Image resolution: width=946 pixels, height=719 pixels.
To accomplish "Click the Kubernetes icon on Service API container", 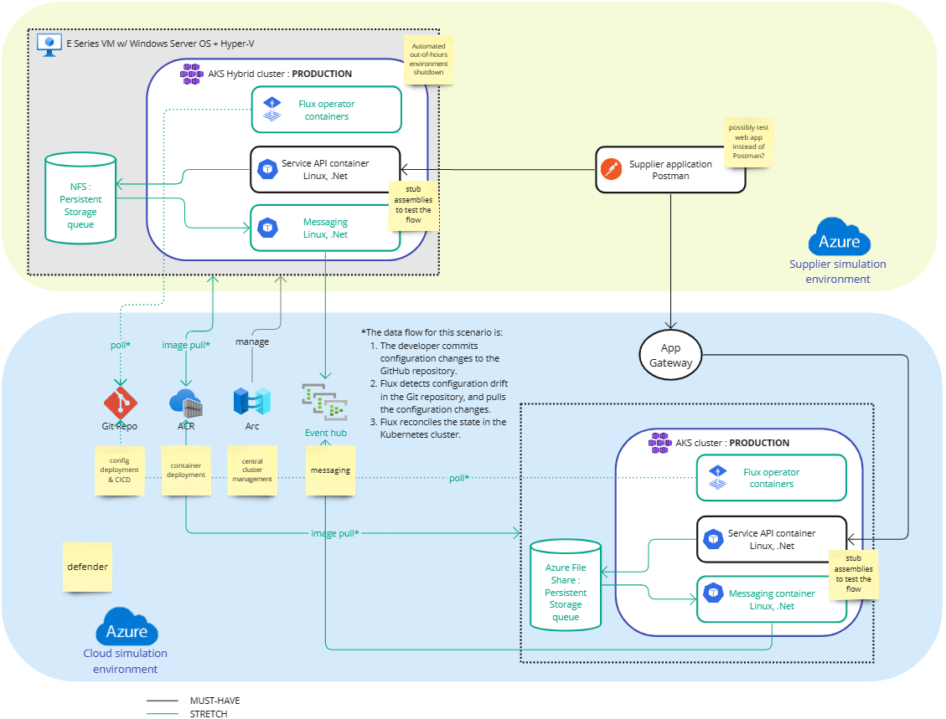I will 266,169.
